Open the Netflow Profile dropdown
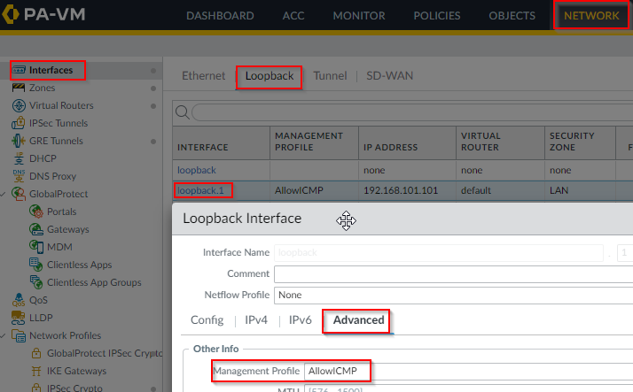The height and width of the screenshot is (392, 633). click(453, 295)
